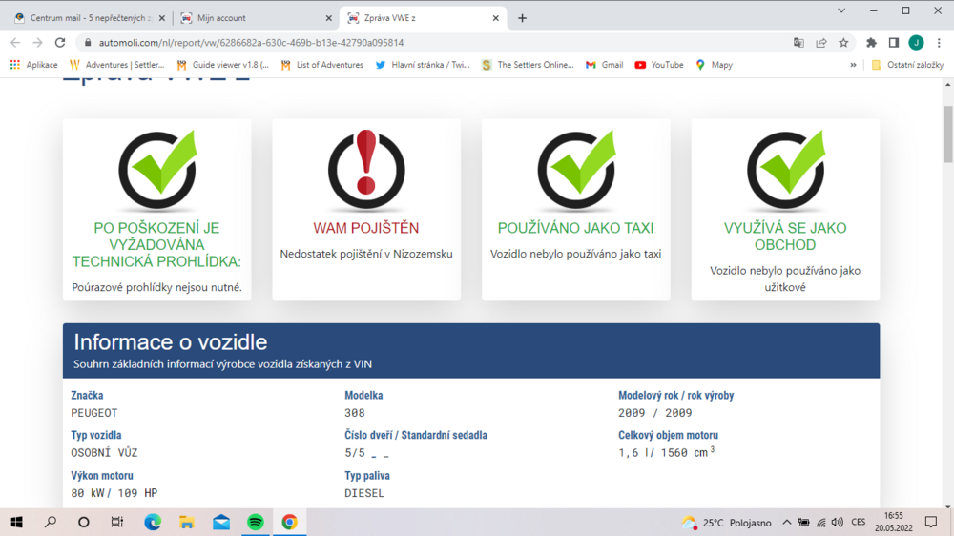954x536 pixels.
Task: Open the Ostatní záložky bookmarks folder
Action: (x=907, y=65)
